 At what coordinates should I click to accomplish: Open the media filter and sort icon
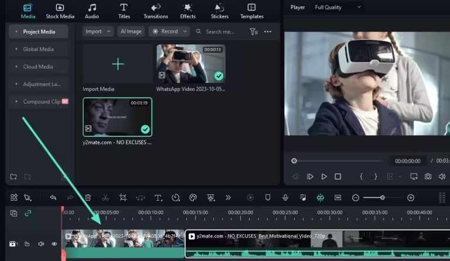pyautogui.click(x=254, y=32)
